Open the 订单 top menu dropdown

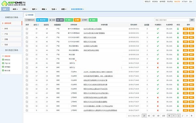click(x=25, y=9)
